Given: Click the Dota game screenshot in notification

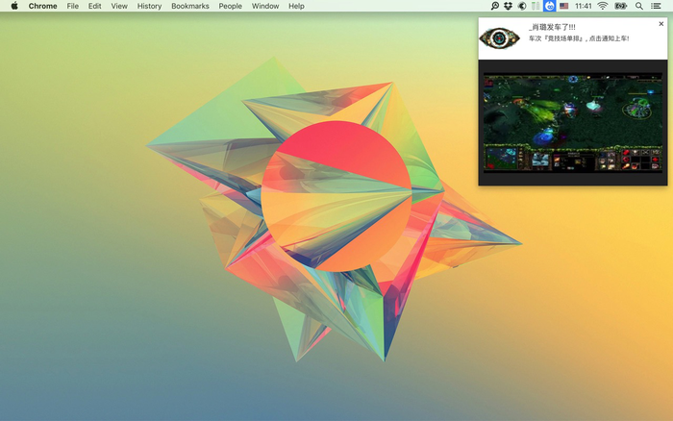Looking at the screenshot, I should 573,123.
